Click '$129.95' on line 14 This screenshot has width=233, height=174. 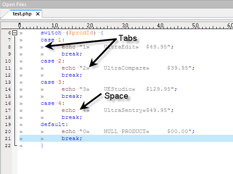158,89
